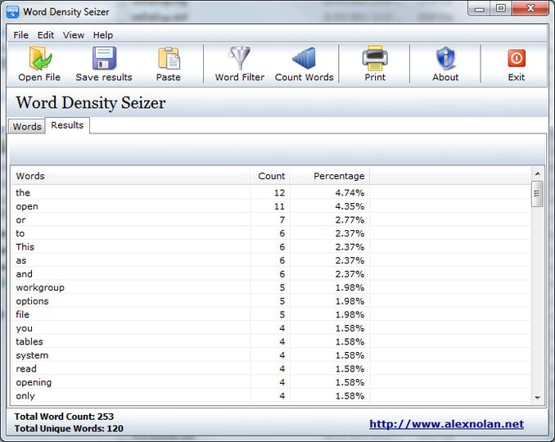
Task: Click the Paste clipboard icon
Action: tap(169, 58)
